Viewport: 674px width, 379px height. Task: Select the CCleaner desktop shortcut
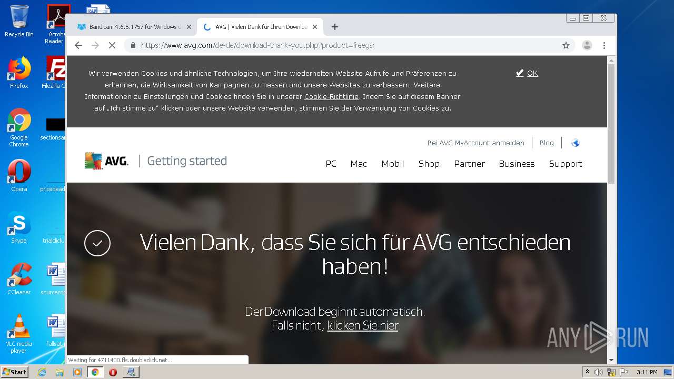click(x=19, y=279)
